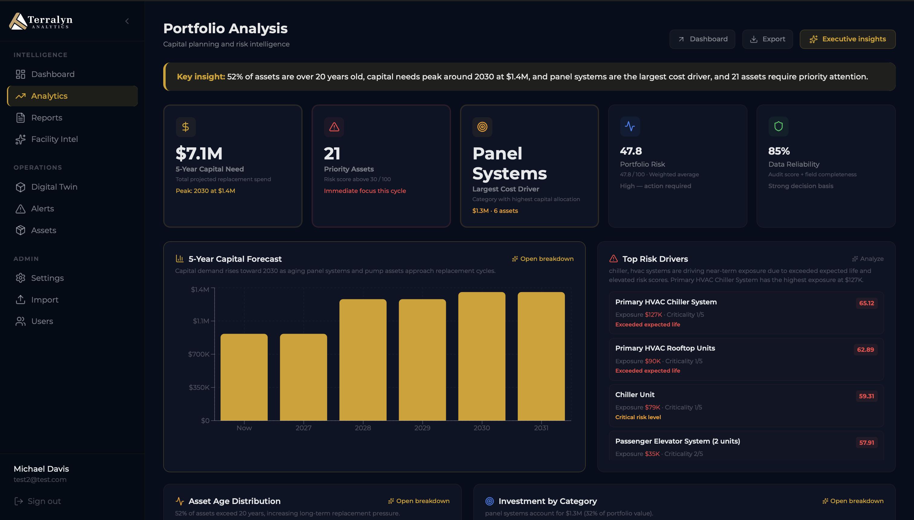Click the shield icon on Data Reliability card
Viewport: 914px width, 520px height.
point(778,126)
